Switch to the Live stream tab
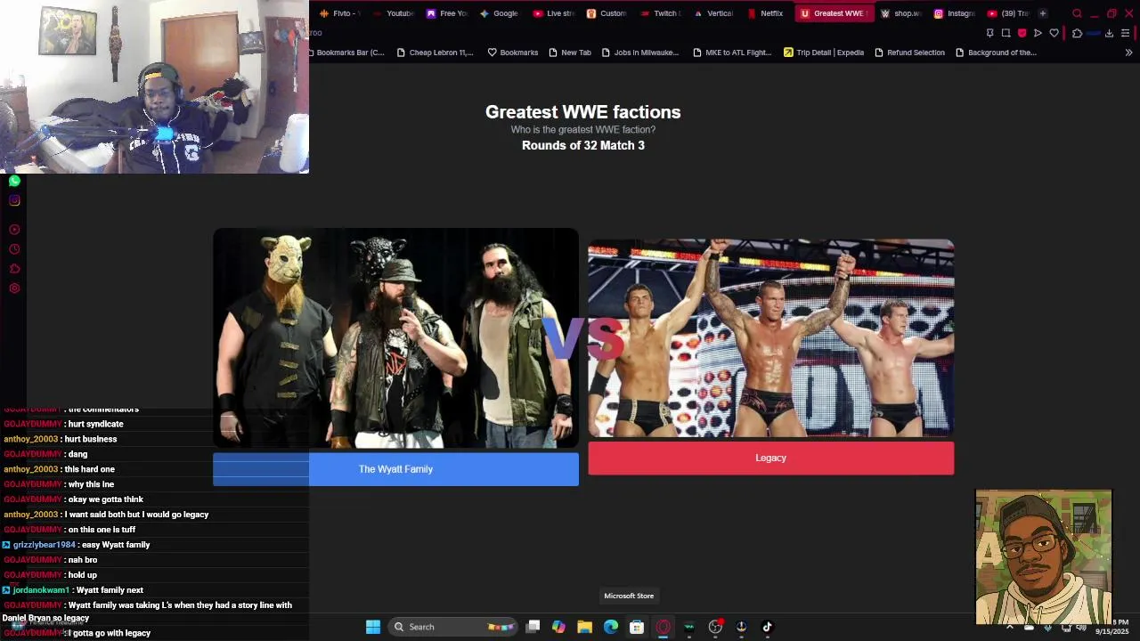Screen dimensions: 1140x641 point(552,13)
